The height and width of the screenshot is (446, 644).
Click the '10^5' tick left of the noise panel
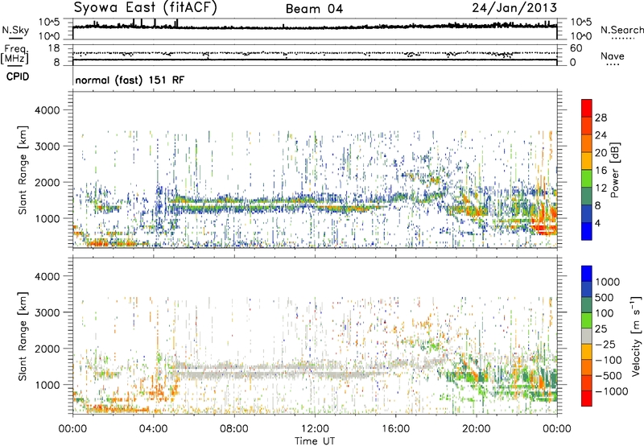coord(49,22)
